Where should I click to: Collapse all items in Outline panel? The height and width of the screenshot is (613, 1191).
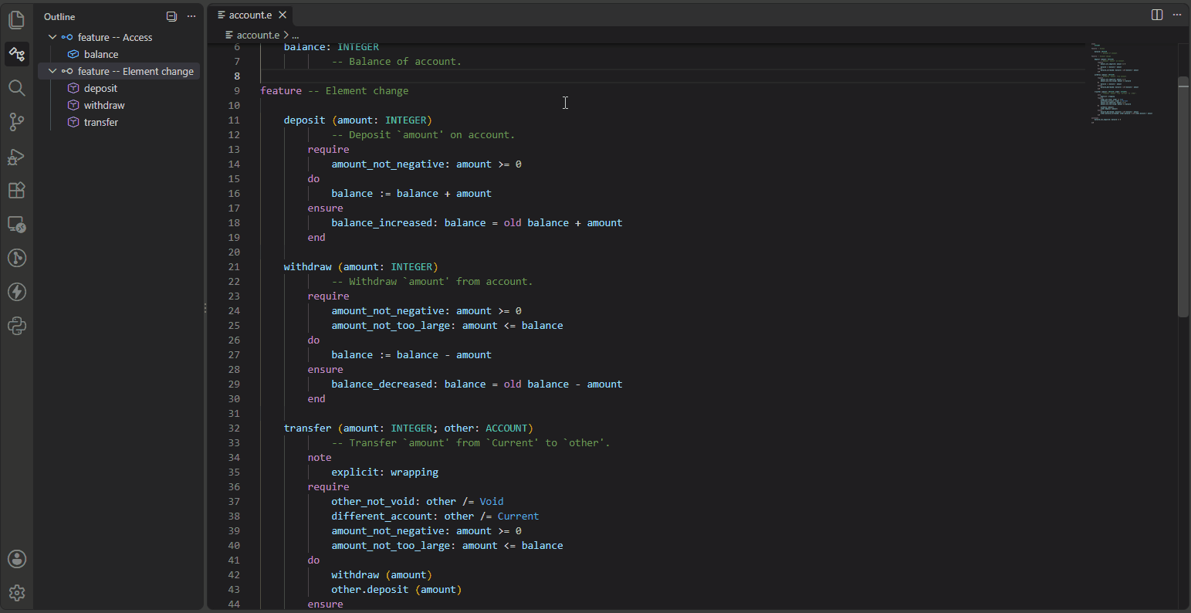tap(172, 16)
